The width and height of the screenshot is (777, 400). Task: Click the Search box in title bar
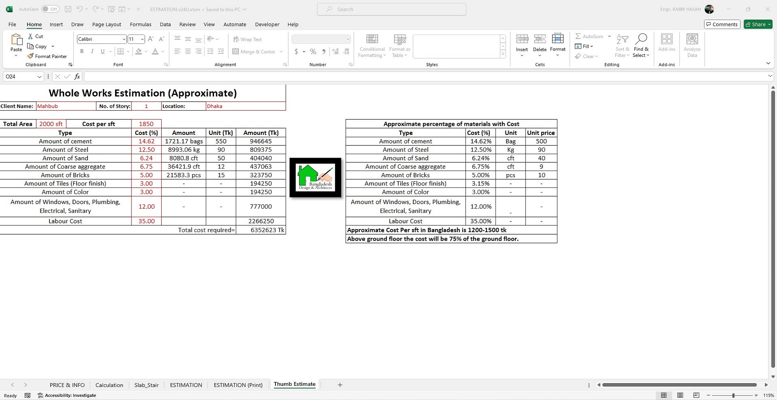(x=392, y=9)
